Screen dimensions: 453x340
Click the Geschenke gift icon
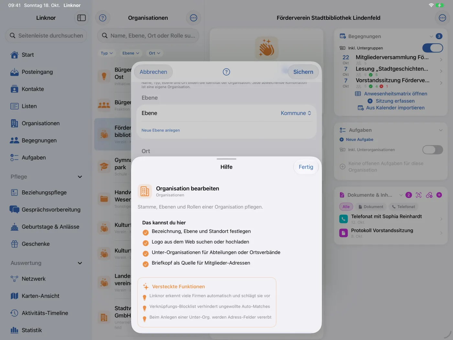pyautogui.click(x=15, y=244)
